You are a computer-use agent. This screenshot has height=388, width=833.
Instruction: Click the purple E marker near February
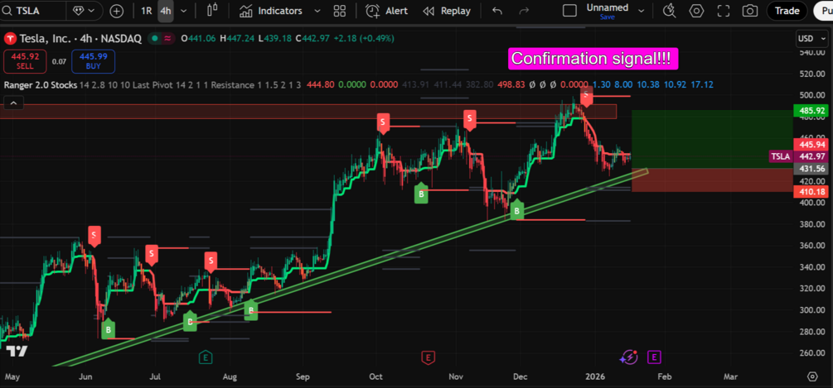point(653,357)
